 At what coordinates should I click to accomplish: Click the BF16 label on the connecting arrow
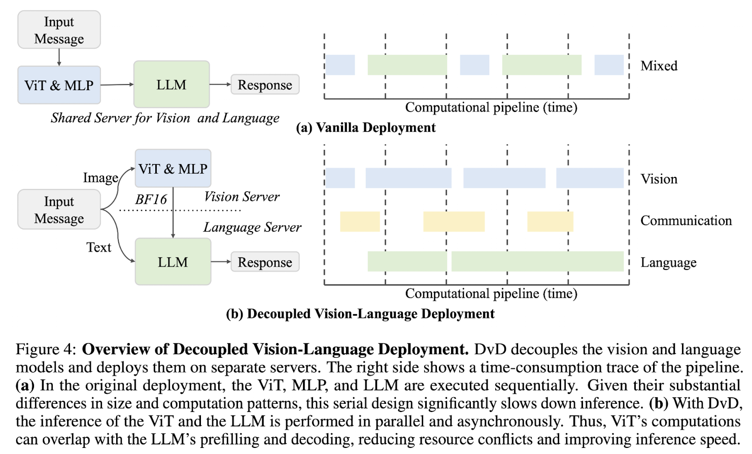[151, 200]
